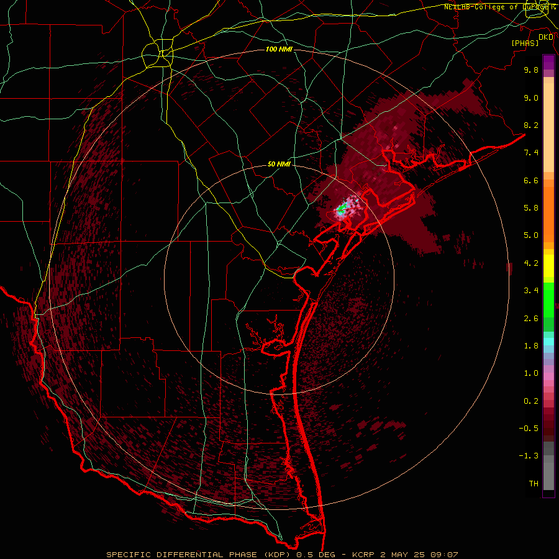Click the 7.4 scale label
This screenshot has height=559, width=559.
tap(531, 153)
